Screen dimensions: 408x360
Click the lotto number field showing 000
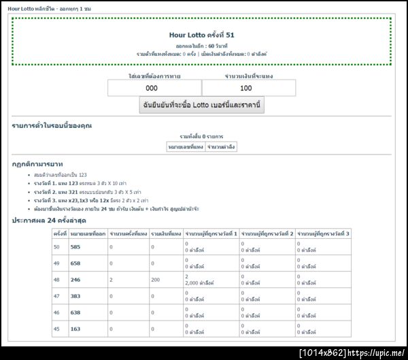pyautogui.click(x=154, y=88)
